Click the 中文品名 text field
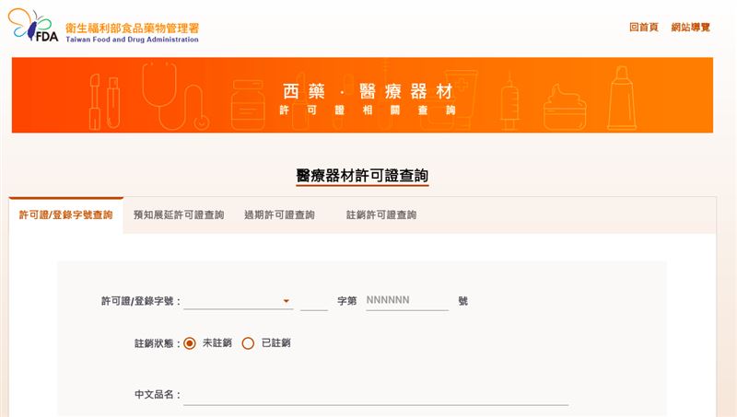The width and height of the screenshot is (737, 417). pos(376,396)
